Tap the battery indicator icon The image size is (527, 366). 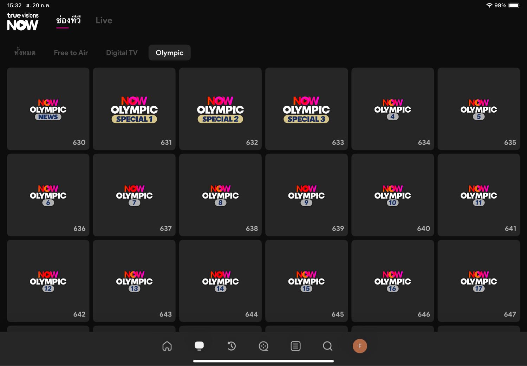[514, 5]
